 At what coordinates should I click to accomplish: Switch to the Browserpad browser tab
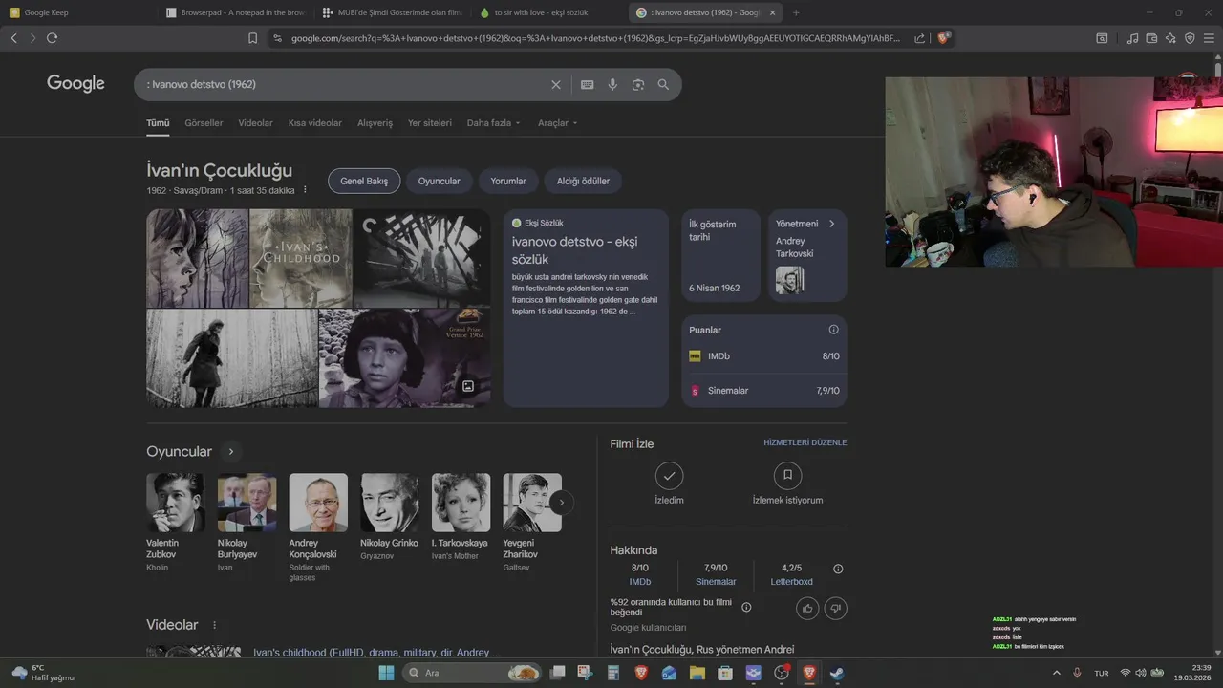pyautogui.click(x=234, y=12)
